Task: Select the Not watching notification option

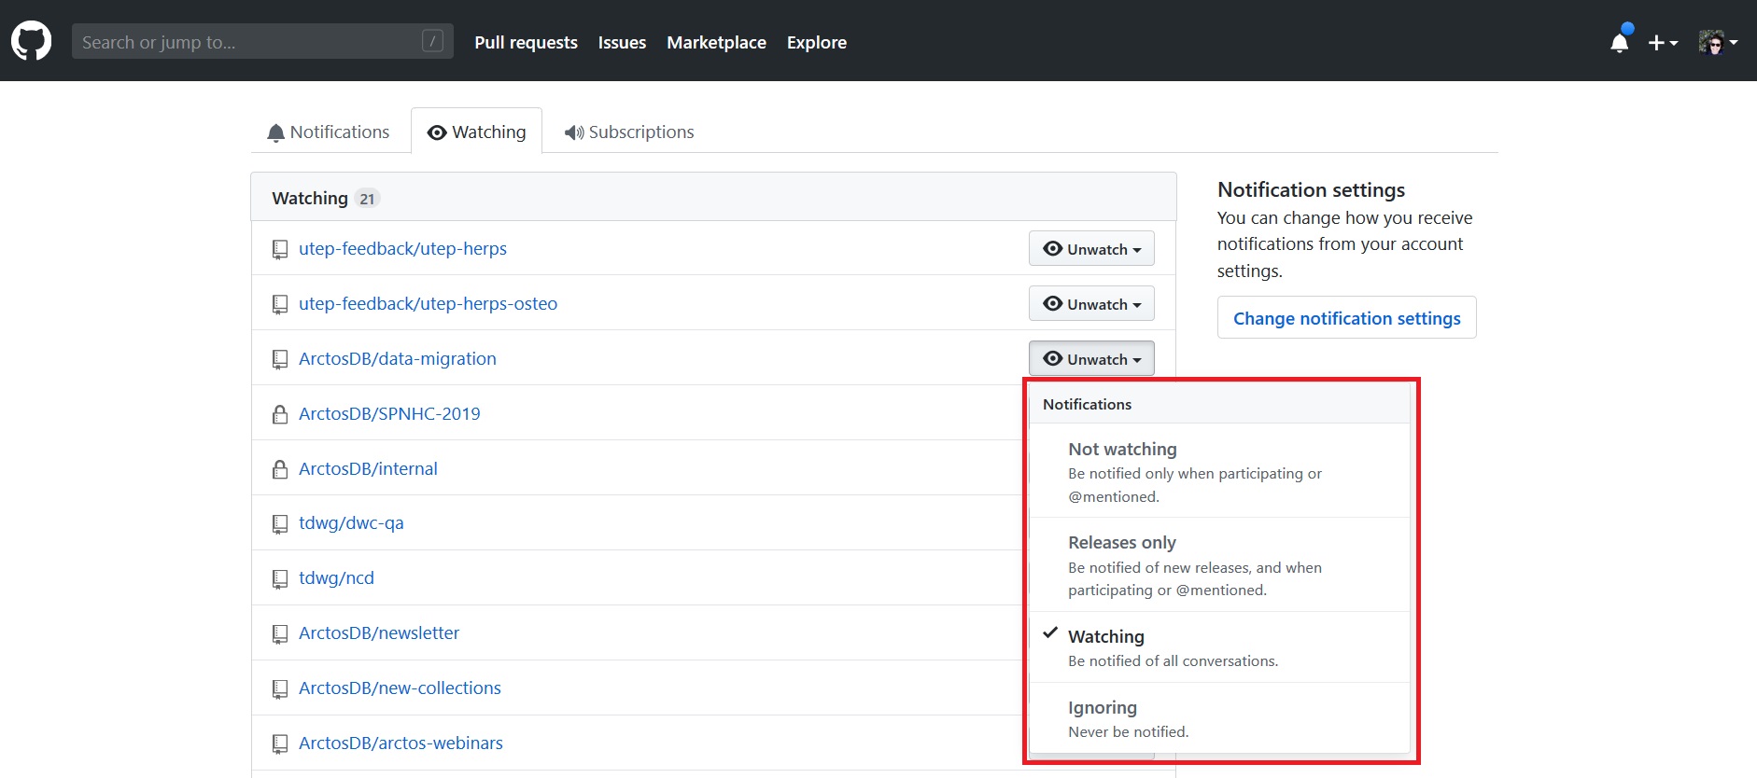Action: pyautogui.click(x=1219, y=471)
